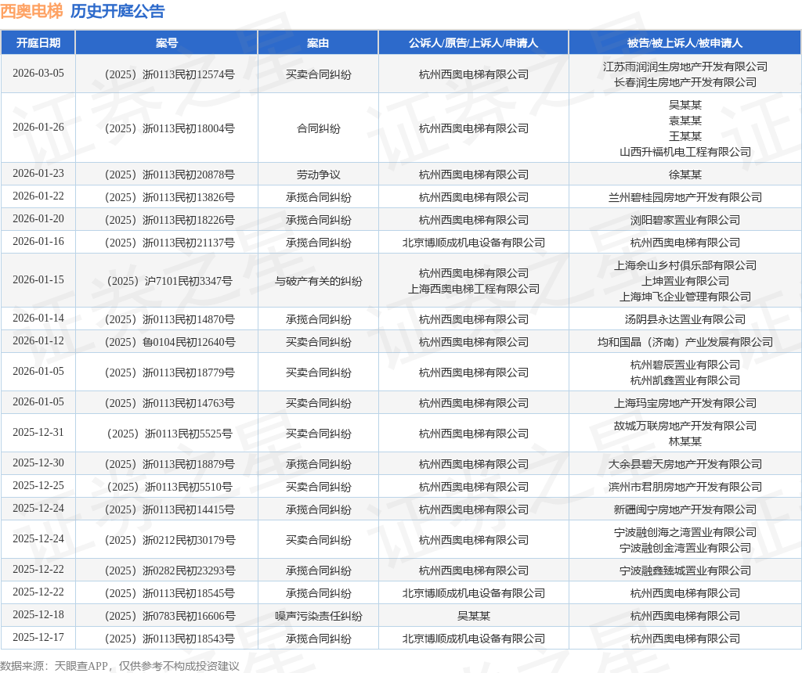The height and width of the screenshot is (673, 802).
Task: Click date cell 2026-01-22
Action: coord(38,196)
